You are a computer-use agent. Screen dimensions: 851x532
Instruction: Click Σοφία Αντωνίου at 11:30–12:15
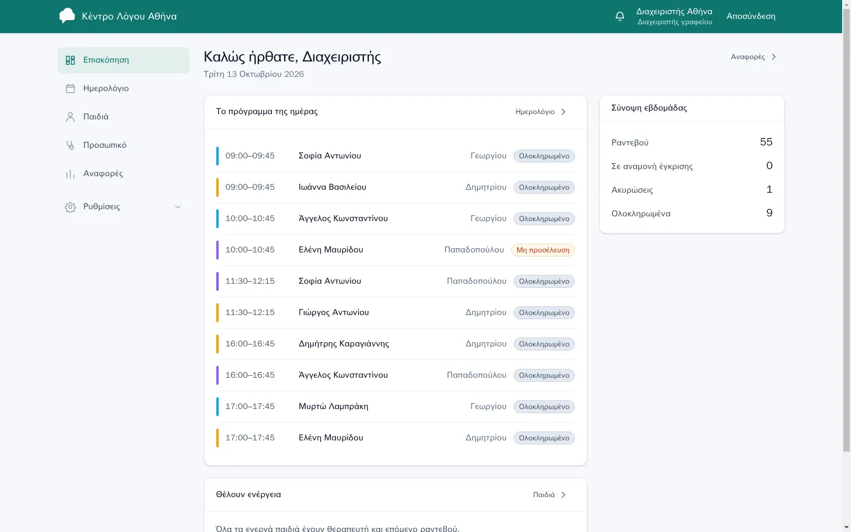330,281
